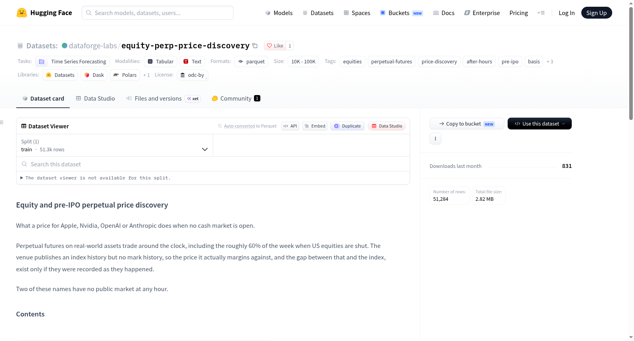This screenshot has width=634, height=341.
Task: Focus the search models, datasets, users field
Action: (158, 13)
